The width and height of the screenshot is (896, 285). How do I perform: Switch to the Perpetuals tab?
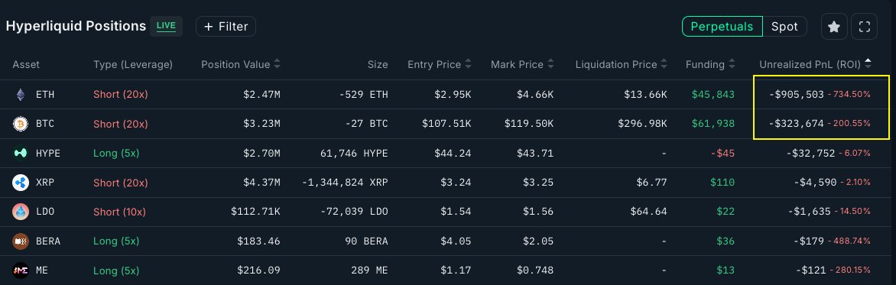click(x=722, y=26)
